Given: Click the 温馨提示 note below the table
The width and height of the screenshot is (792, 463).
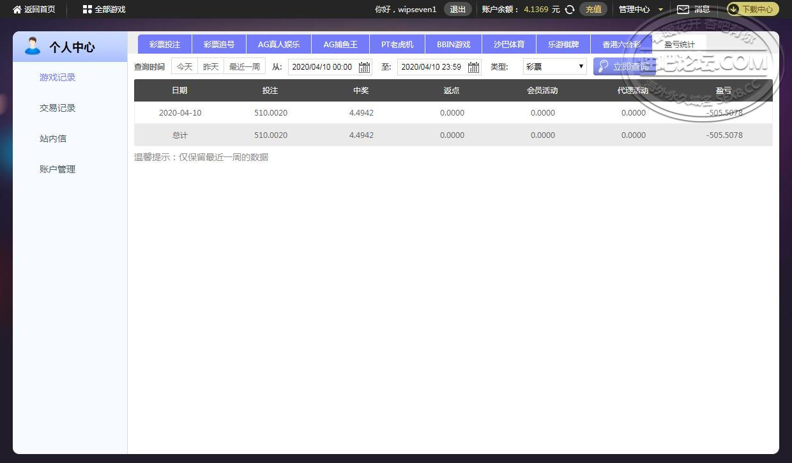Looking at the screenshot, I should (x=201, y=157).
